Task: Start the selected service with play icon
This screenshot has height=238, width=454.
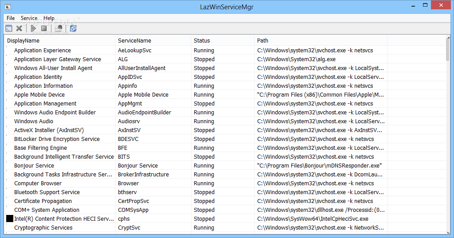Action: pyautogui.click(x=33, y=28)
